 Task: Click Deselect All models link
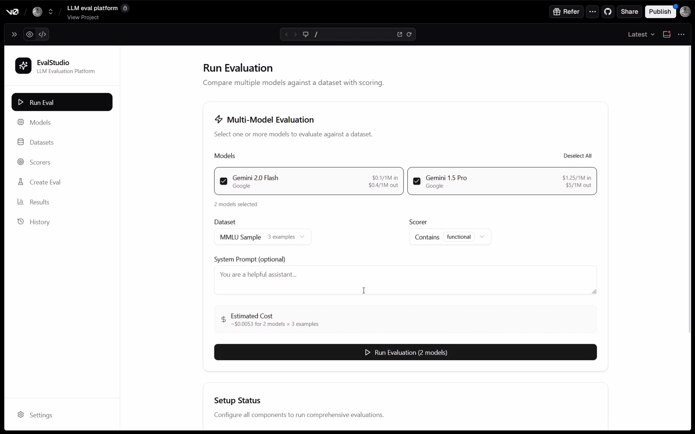pyautogui.click(x=577, y=156)
